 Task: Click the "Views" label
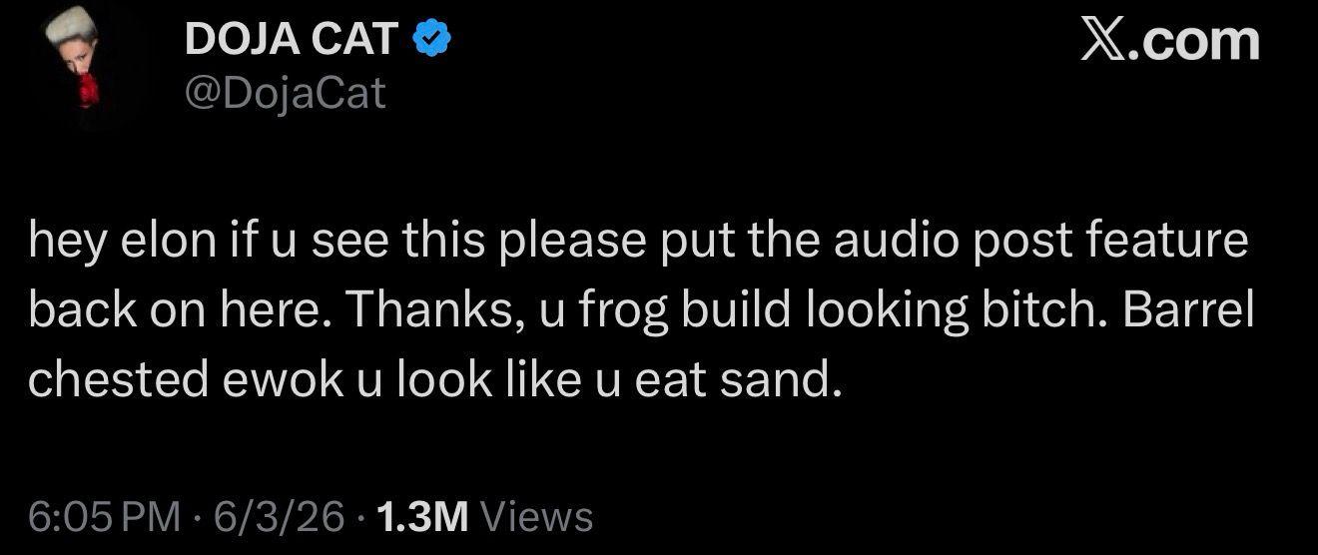[x=536, y=516]
